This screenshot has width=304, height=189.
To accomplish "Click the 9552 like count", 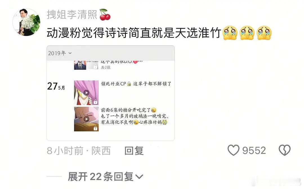I will pos(254,151).
